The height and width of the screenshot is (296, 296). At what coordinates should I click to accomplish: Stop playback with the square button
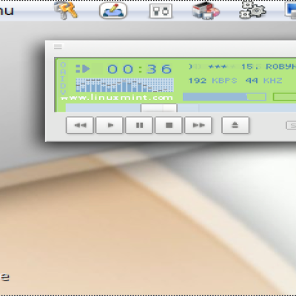point(169,125)
